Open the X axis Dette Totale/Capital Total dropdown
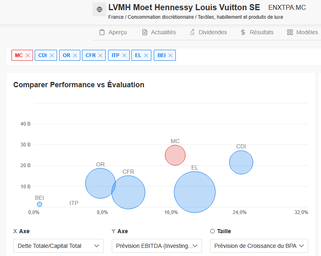The width and height of the screenshot is (321, 256). [x=59, y=246]
